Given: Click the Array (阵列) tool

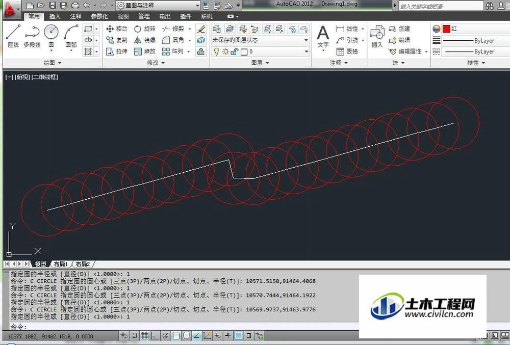Looking at the screenshot, I should coord(173,51).
